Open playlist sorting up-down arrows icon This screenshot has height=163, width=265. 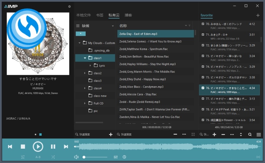[x=241, y=134]
